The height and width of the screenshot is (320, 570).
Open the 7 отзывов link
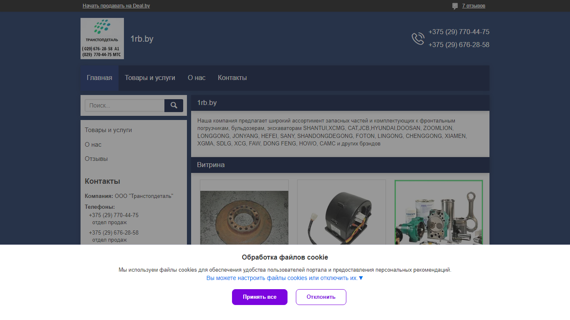(474, 6)
